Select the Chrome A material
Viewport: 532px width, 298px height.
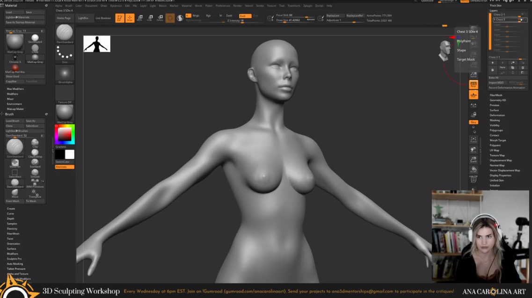[15, 59]
